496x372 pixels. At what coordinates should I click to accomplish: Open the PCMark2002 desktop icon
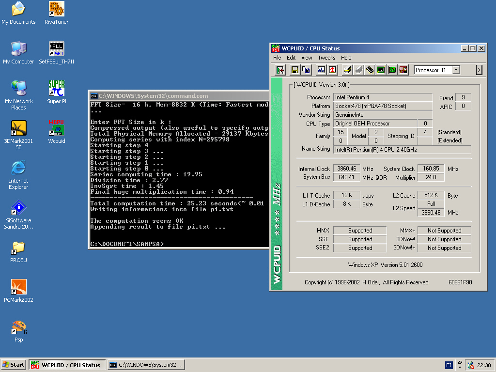pyautogui.click(x=18, y=288)
